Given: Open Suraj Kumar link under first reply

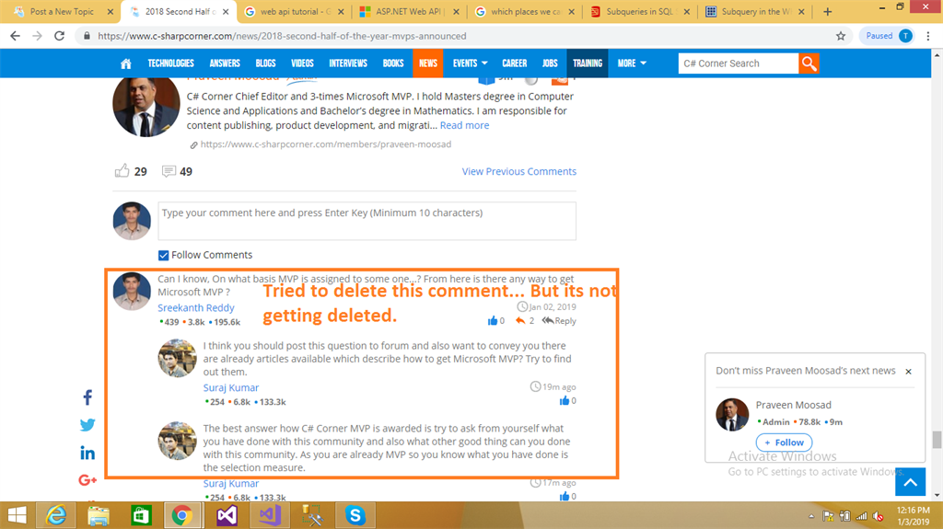Looking at the screenshot, I should (x=231, y=387).
